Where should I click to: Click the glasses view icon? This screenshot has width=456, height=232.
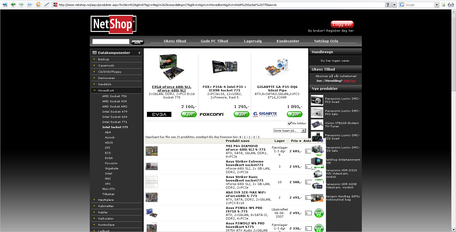[451, 5]
